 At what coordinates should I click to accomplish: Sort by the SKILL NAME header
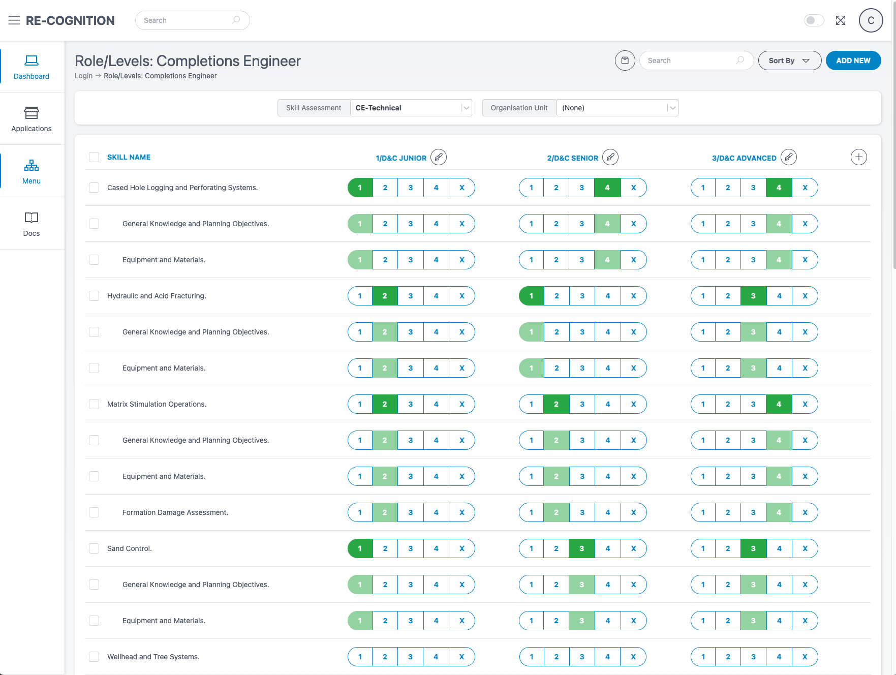[x=129, y=157]
